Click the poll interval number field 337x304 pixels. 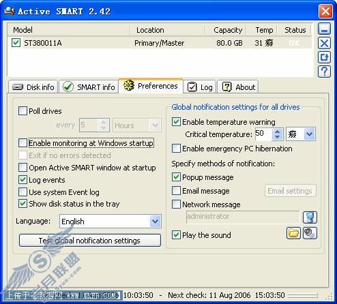pyautogui.click(x=89, y=125)
